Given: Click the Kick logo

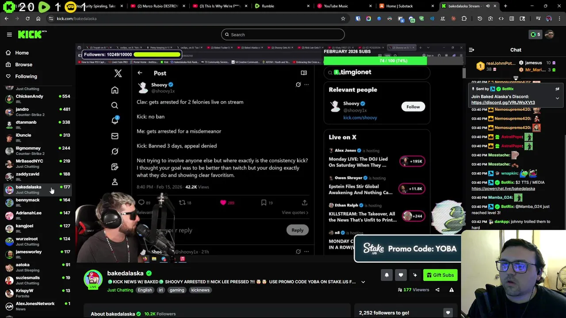Looking at the screenshot, I should pos(32,34).
